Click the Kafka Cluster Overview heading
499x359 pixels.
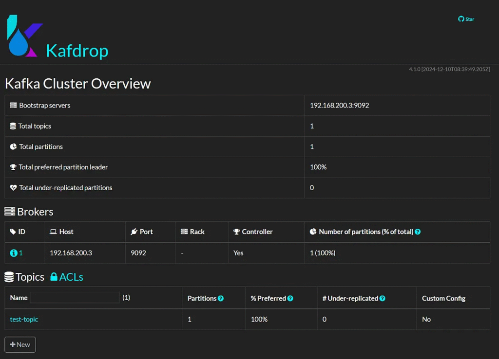click(78, 84)
